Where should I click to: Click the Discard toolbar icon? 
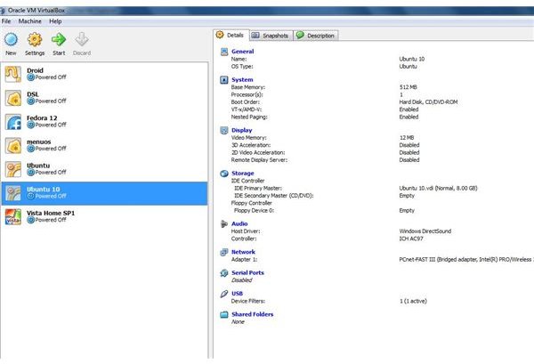(x=82, y=39)
